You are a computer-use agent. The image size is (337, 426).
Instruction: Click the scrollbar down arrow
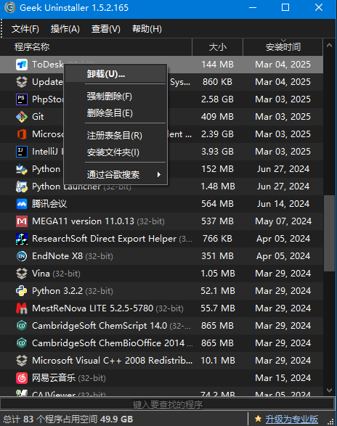pos(330,390)
